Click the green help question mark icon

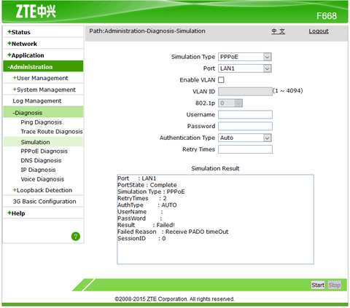pyautogui.click(x=76, y=236)
